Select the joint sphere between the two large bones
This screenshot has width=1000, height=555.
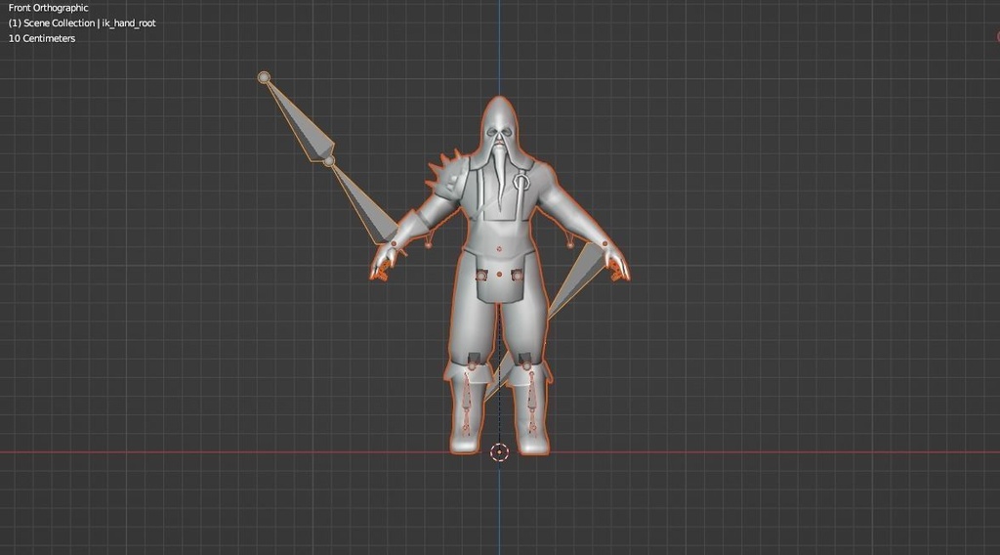click(x=328, y=161)
